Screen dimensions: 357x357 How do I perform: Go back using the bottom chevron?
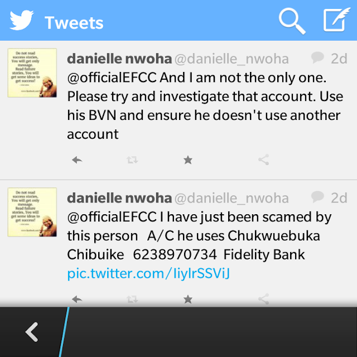(32, 332)
